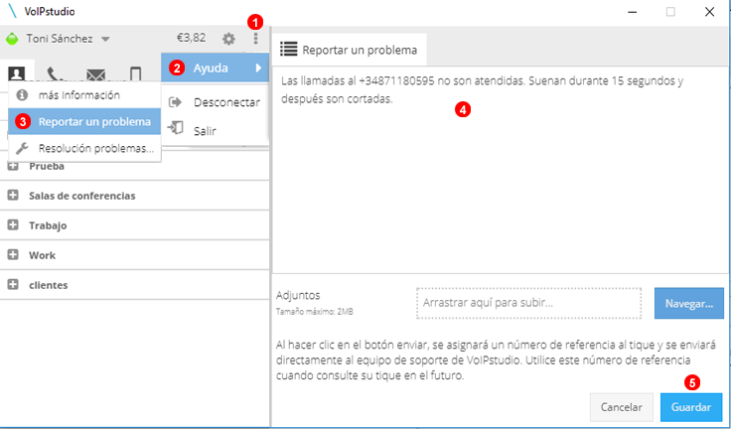Viewport: 731px width, 429px height.
Task: Choose Reportar un problema menu item
Action: coord(84,122)
